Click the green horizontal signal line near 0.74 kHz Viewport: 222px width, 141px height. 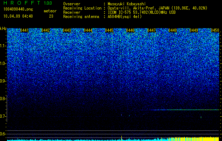coord(187,110)
